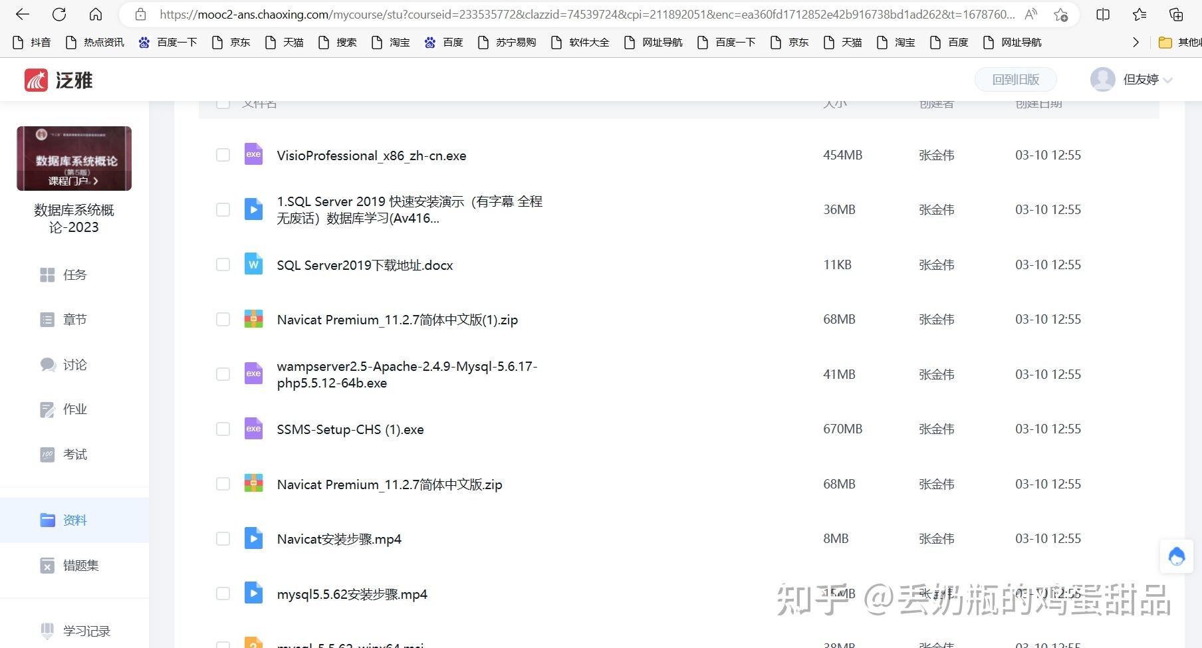
Task: Click the exe icon for VisioProfessional file
Action: coord(253,154)
